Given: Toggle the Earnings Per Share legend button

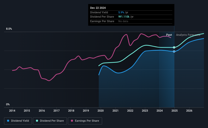Looking at the screenshot, I should pyautogui.click(x=85, y=121).
